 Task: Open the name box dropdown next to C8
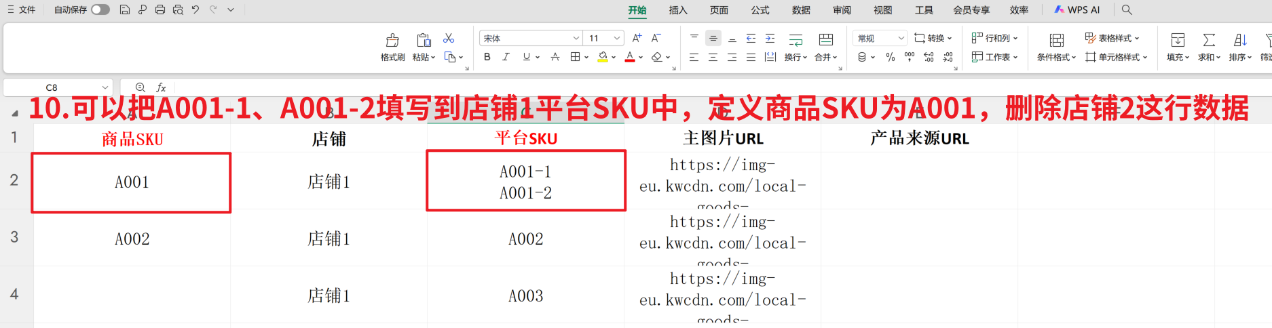pyautogui.click(x=105, y=87)
